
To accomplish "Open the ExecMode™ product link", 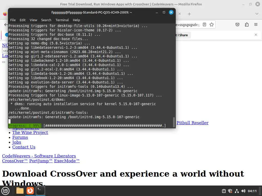I will pyautogui.click(x=67, y=161).
